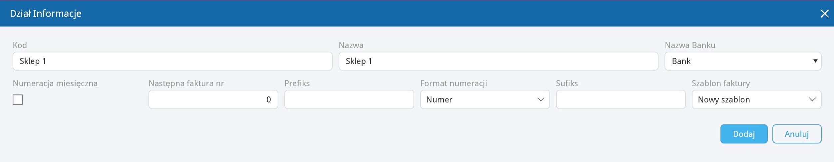Image resolution: width=834 pixels, height=162 pixels.
Task: Focus the empty Prefiks field
Action: point(349,100)
